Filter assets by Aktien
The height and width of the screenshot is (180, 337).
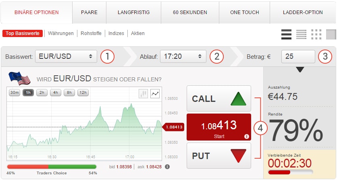coord(138,33)
